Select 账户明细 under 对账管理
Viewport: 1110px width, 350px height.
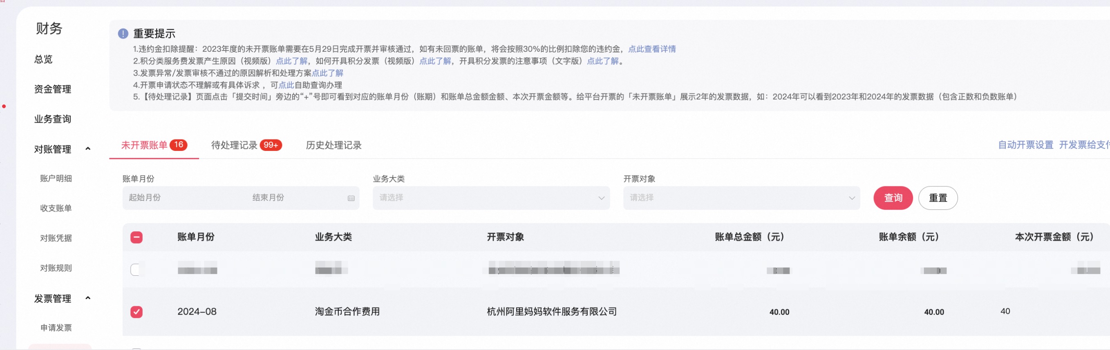pyautogui.click(x=56, y=178)
